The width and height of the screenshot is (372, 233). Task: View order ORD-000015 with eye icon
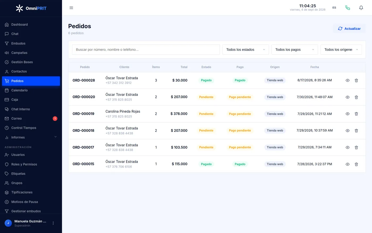[347, 164]
